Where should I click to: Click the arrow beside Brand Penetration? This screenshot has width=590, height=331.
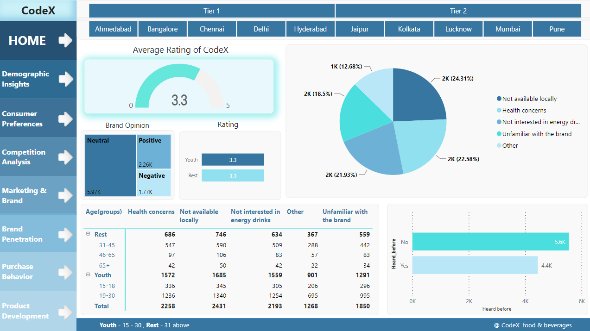pyautogui.click(x=65, y=234)
